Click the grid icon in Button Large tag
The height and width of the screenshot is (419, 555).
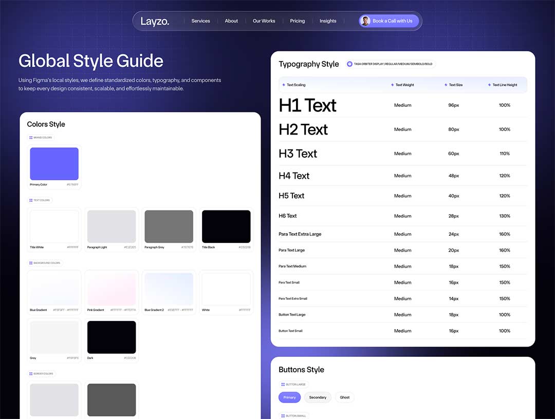(283, 384)
